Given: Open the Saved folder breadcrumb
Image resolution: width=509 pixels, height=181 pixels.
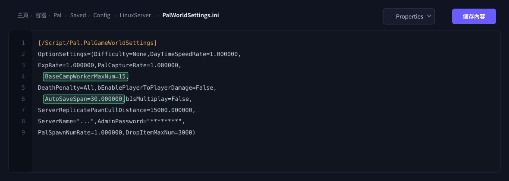Looking at the screenshot, I should (78, 15).
